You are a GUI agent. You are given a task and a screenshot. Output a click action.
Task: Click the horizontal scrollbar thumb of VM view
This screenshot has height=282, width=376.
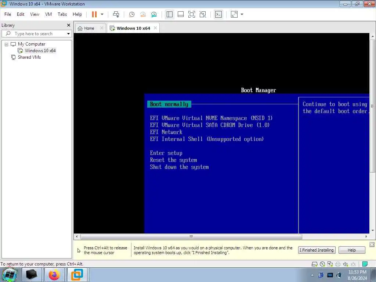pos(191,237)
